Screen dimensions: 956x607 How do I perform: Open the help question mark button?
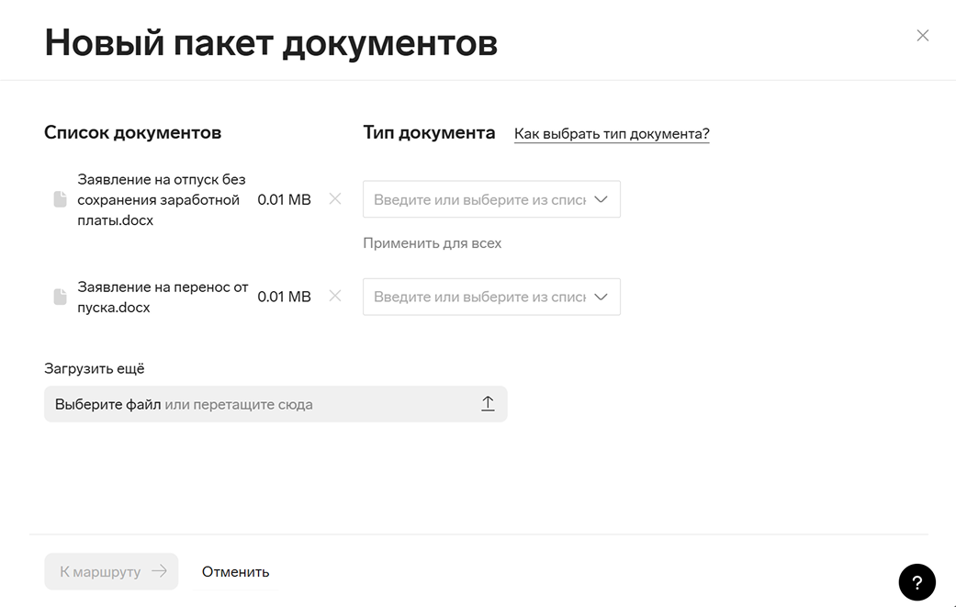click(x=917, y=582)
